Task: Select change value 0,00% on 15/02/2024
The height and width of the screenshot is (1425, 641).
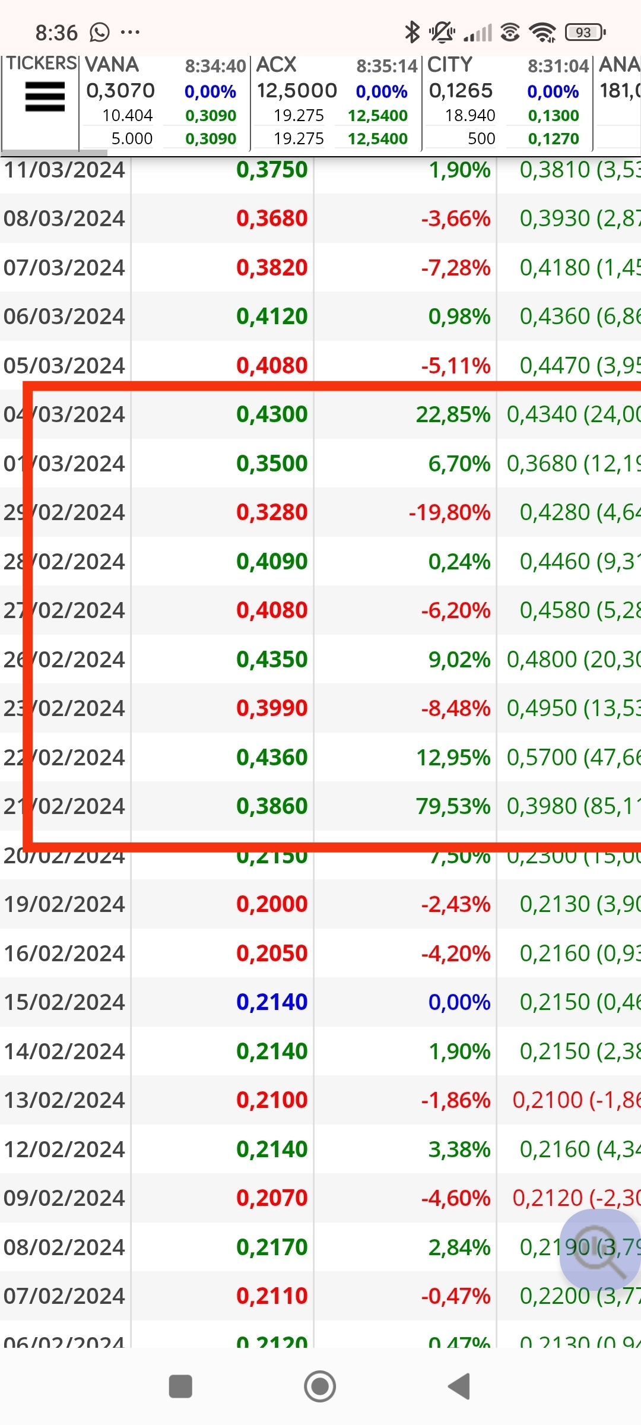Action: pyautogui.click(x=459, y=1002)
